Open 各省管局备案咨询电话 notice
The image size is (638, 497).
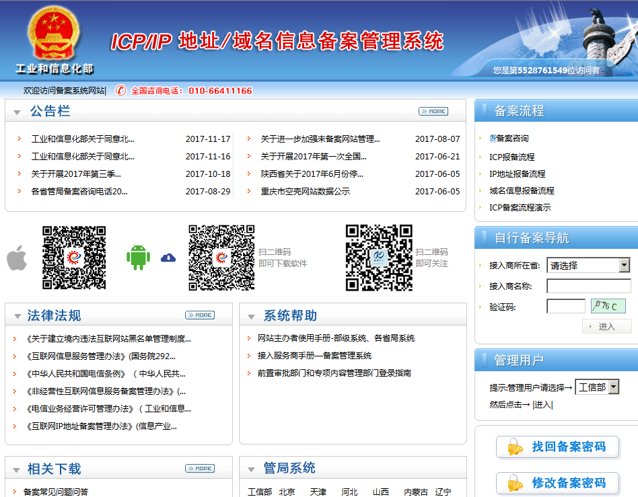79,192
